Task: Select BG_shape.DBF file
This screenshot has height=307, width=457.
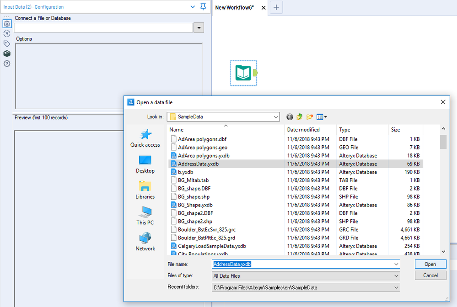Action: pos(194,189)
